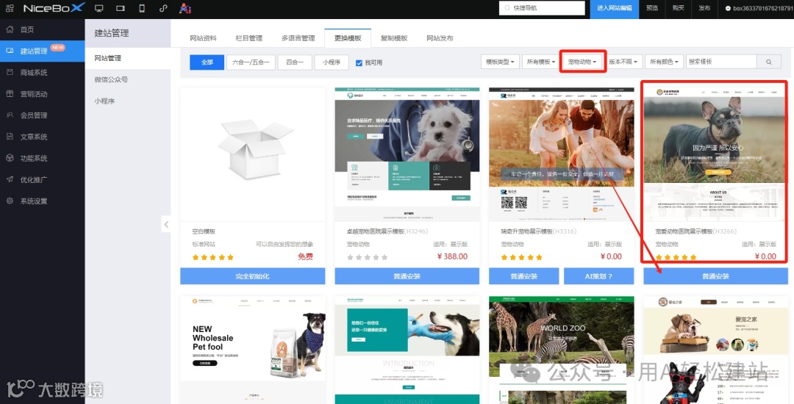Switch to mobile phone view icon

142,9
